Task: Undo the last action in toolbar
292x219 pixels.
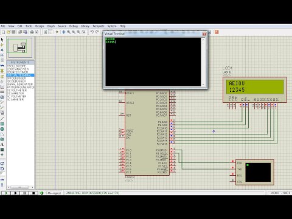Action: pos(92,32)
